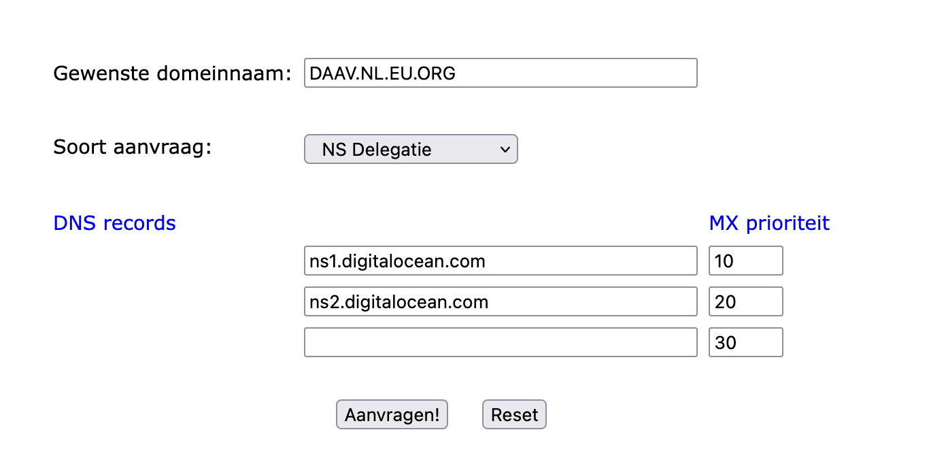Click the Reset button to clear the form
The width and height of the screenshot is (948, 464).
(514, 414)
